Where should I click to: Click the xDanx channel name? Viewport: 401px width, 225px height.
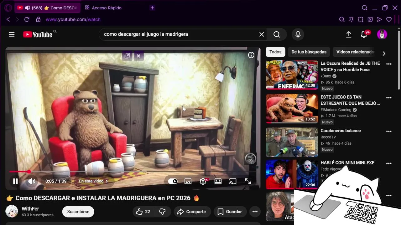[326, 76]
